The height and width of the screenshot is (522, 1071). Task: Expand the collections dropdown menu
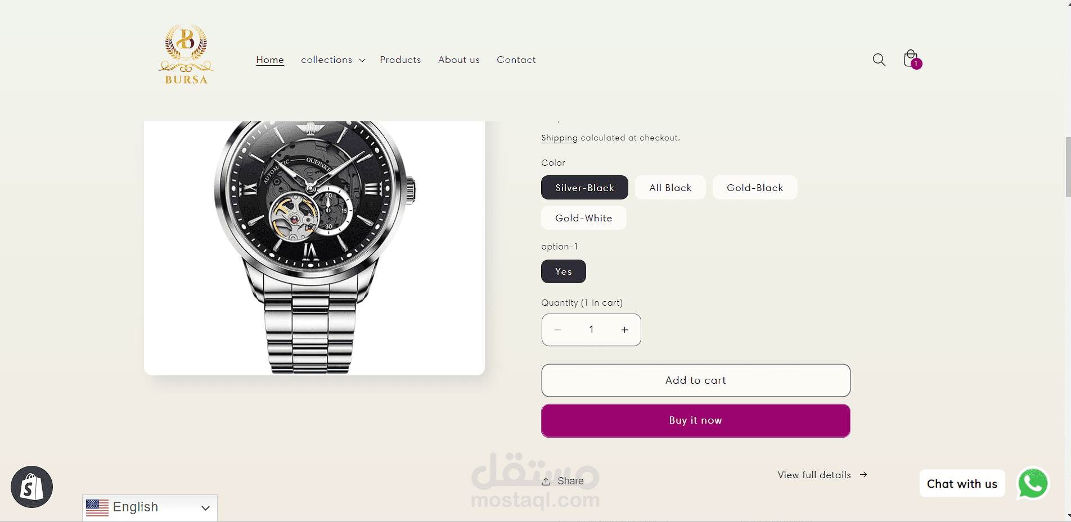333,60
